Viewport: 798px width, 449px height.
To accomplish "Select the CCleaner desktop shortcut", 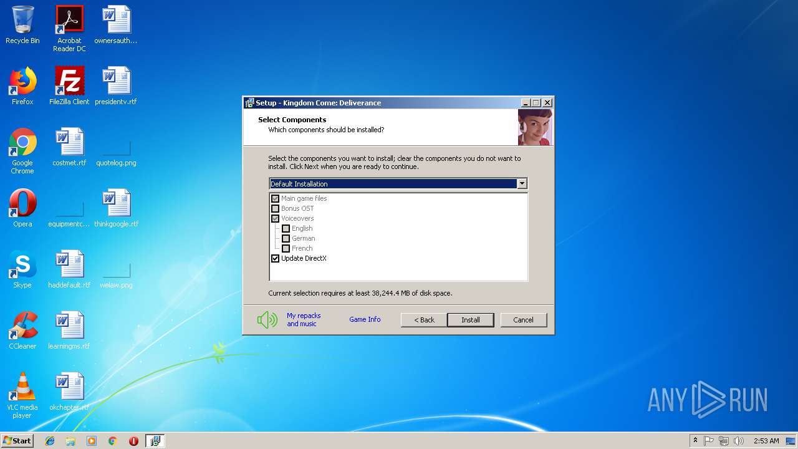I will click(22, 331).
